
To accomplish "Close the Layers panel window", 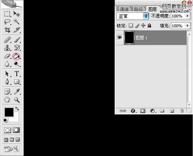I will (x=189, y=2).
